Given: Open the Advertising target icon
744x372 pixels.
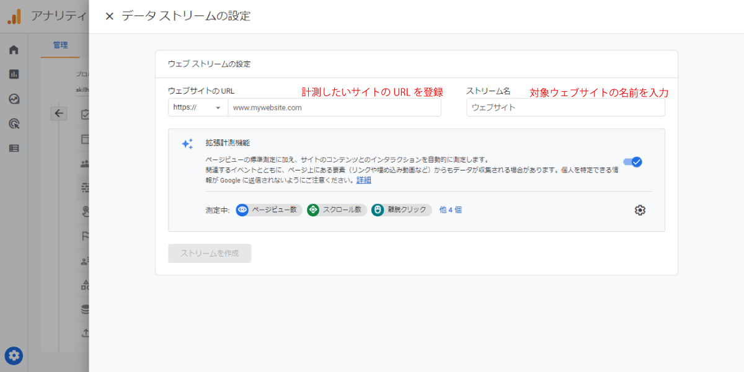Looking at the screenshot, I should coord(14,123).
